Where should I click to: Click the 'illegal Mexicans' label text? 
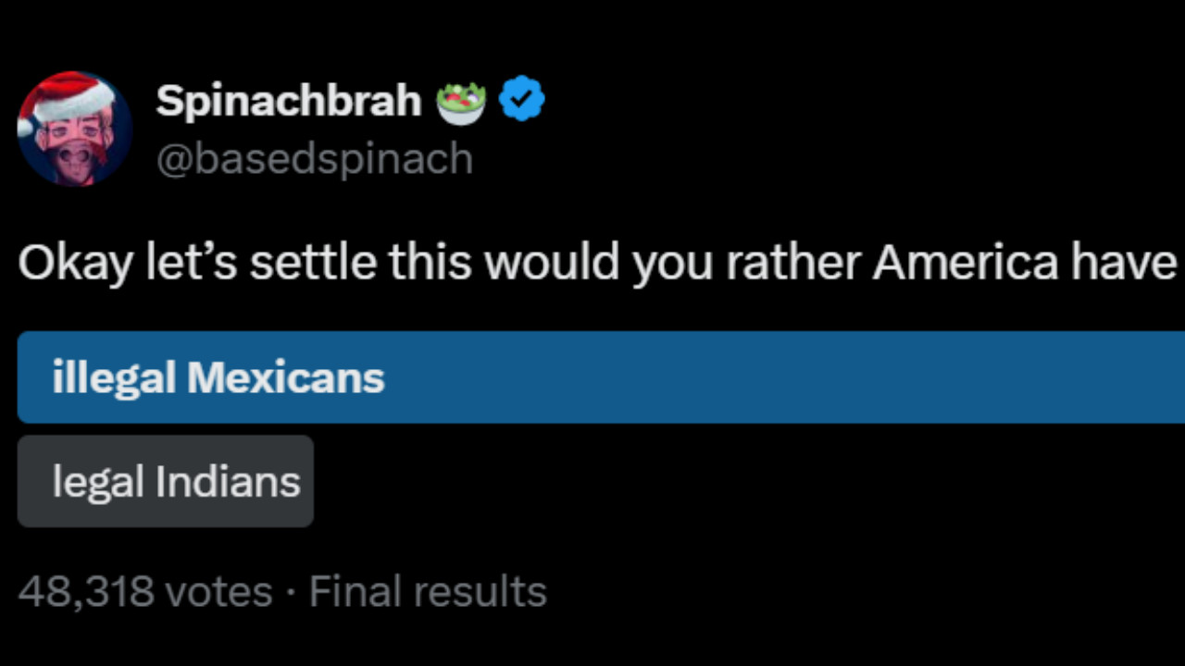pos(218,376)
